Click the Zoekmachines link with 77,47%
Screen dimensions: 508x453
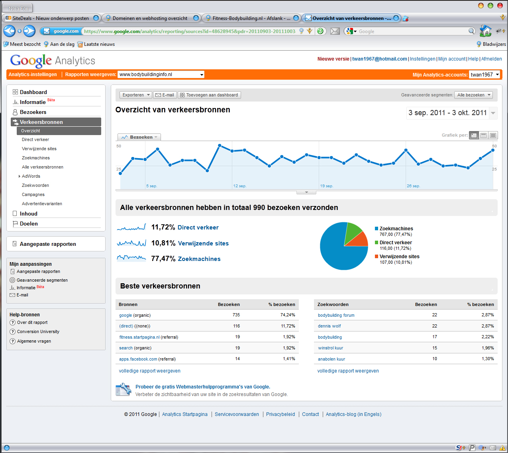pyautogui.click(x=199, y=259)
